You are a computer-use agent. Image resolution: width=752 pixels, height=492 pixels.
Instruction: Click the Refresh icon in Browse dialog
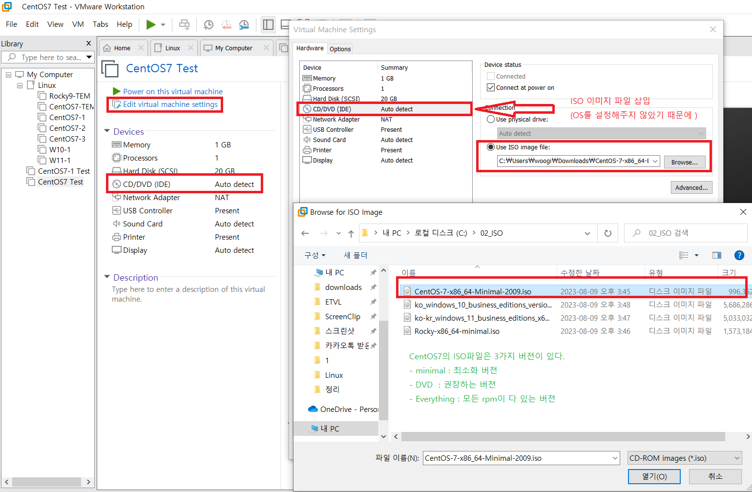[x=608, y=233]
